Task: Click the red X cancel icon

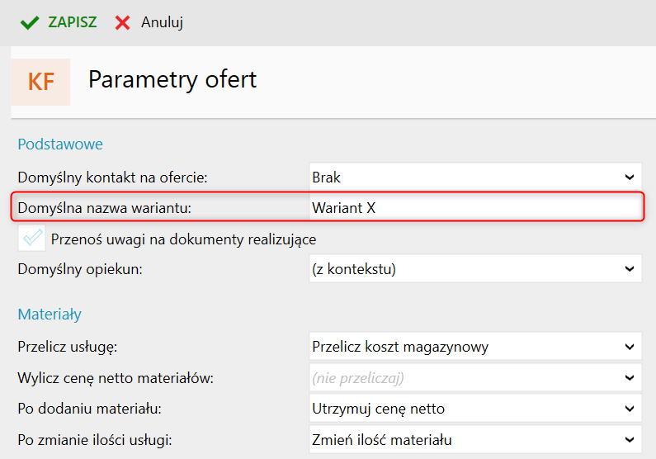Action: [123, 22]
